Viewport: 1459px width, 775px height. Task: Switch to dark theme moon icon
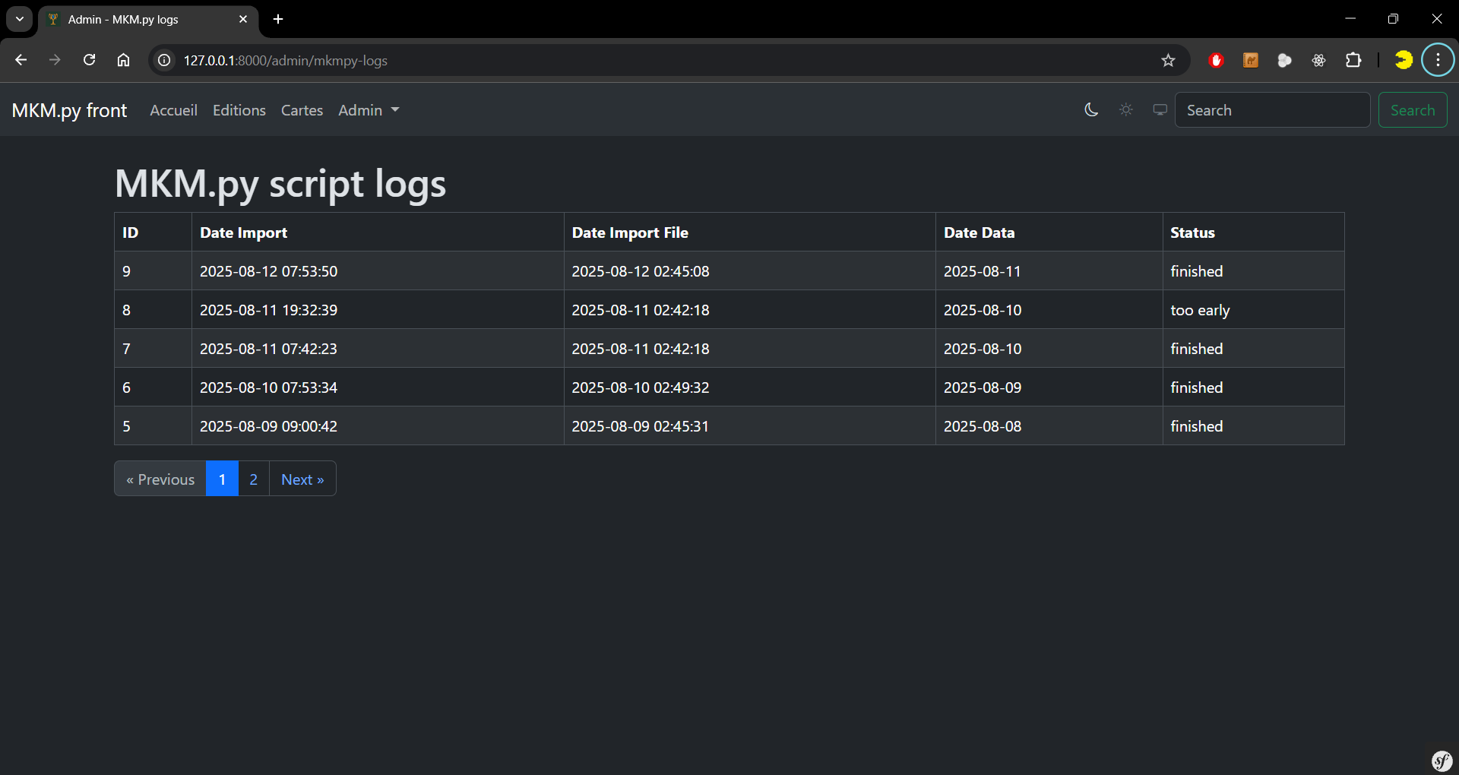click(1091, 110)
